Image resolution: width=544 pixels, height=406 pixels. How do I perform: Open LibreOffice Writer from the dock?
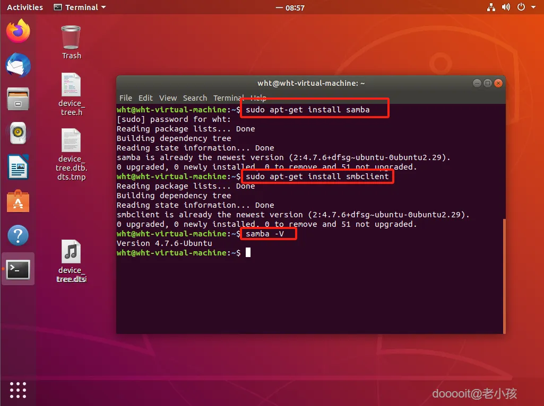coord(18,166)
